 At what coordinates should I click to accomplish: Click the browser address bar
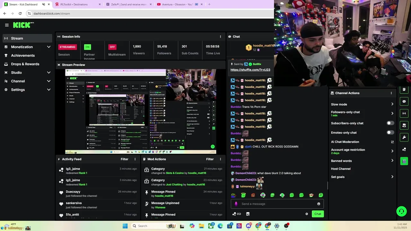click(x=149, y=13)
